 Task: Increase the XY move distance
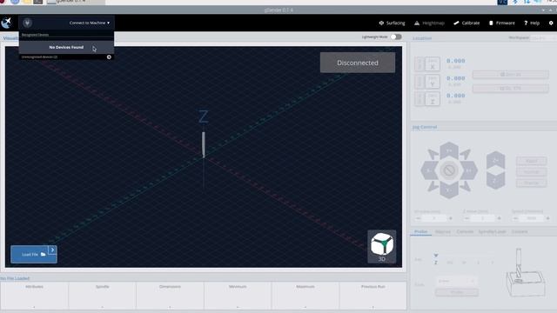click(451, 218)
